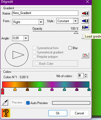Enable the Blur checkbox
Viewport: 101px width, 120px height.
pos(70,48)
